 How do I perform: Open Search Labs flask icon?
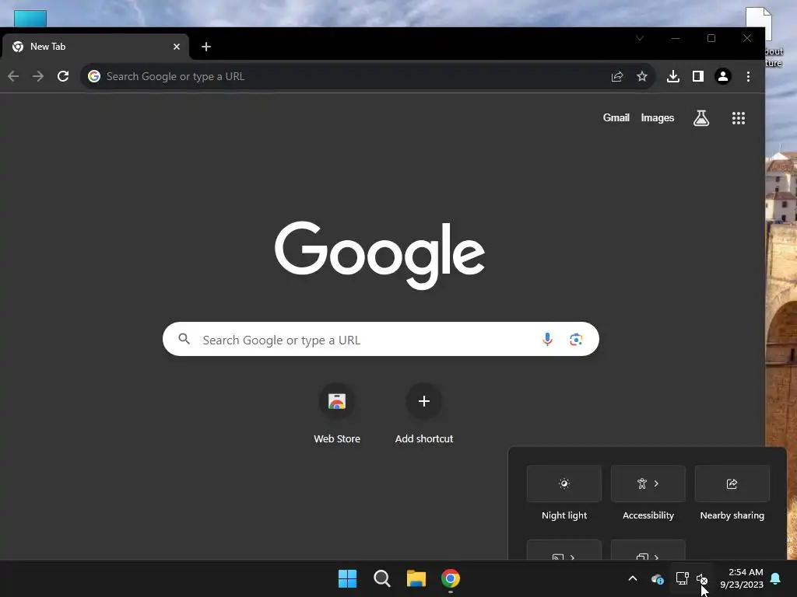point(701,118)
